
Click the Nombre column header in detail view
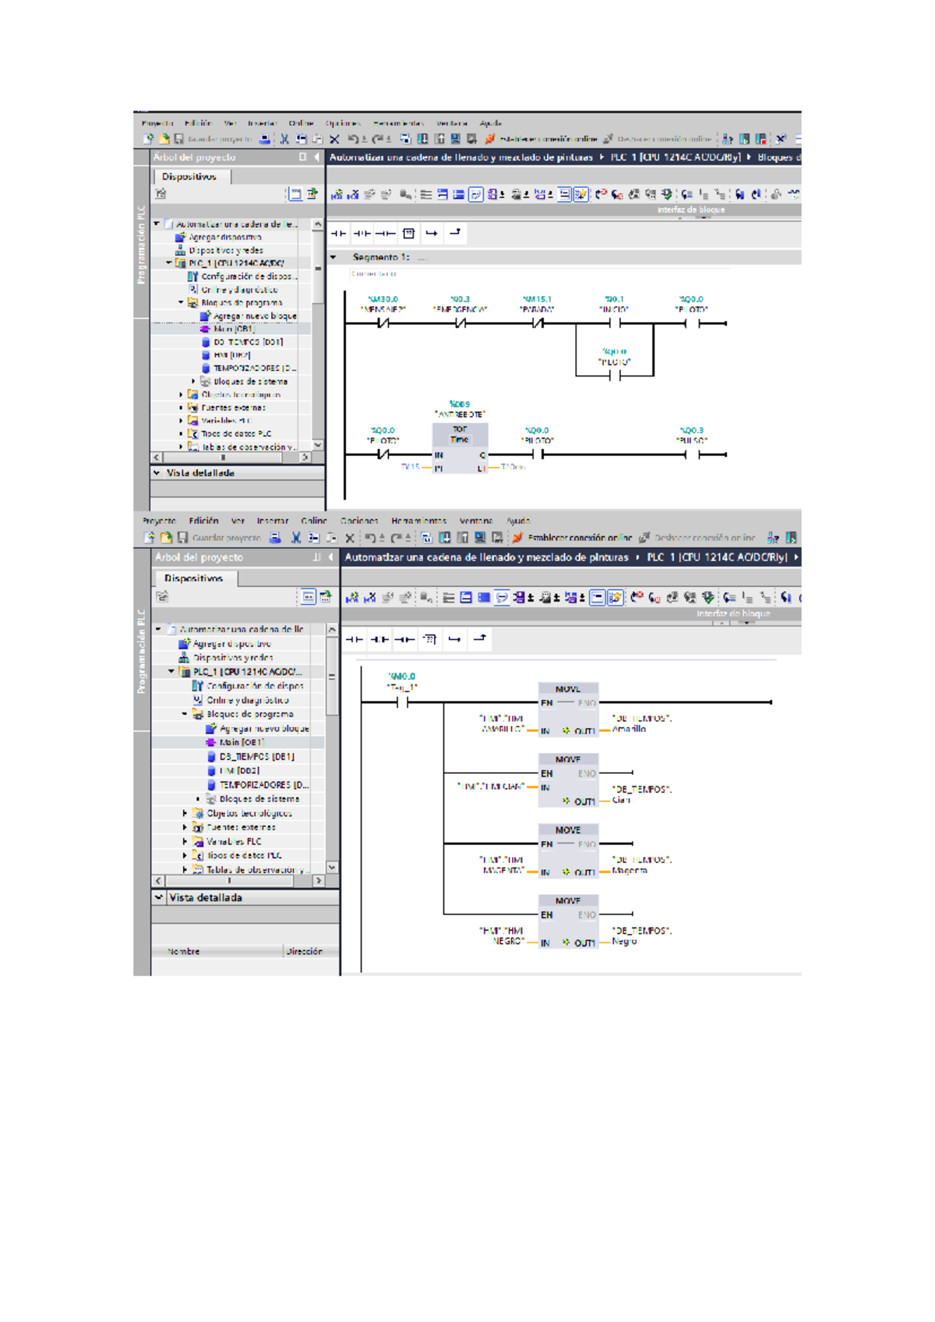(184, 952)
